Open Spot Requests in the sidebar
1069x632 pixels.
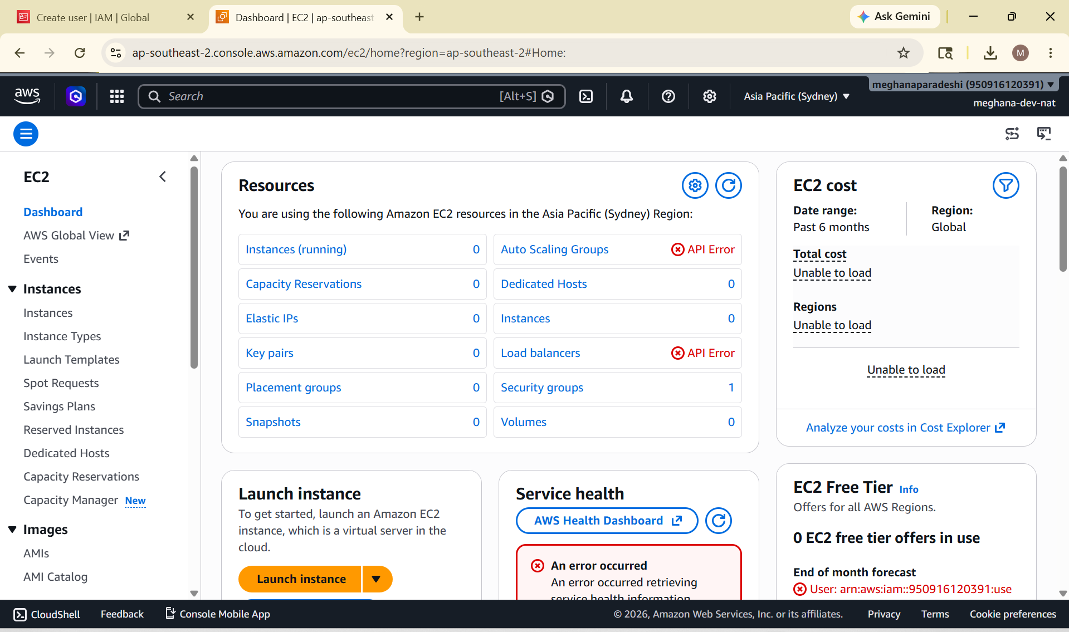click(61, 383)
